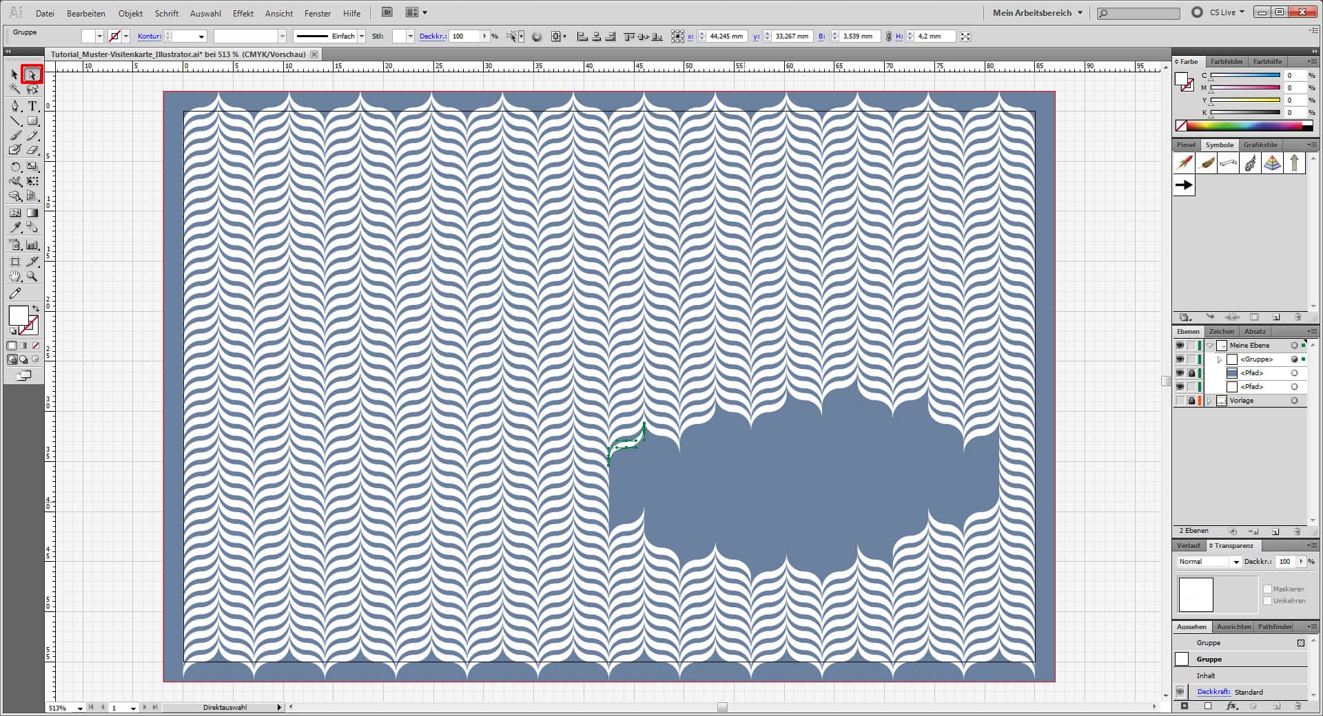The image size is (1323, 716).
Task: Select the Hand tool
Action: (x=14, y=277)
